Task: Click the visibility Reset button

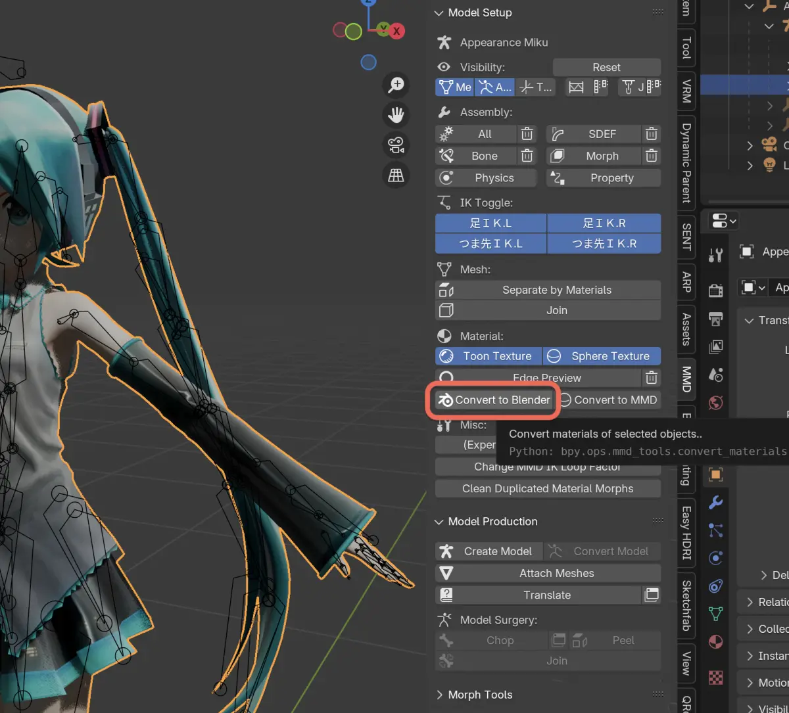Action: [607, 67]
